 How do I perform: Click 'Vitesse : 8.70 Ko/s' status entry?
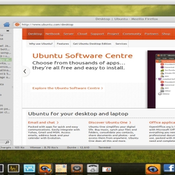(44, 147)
